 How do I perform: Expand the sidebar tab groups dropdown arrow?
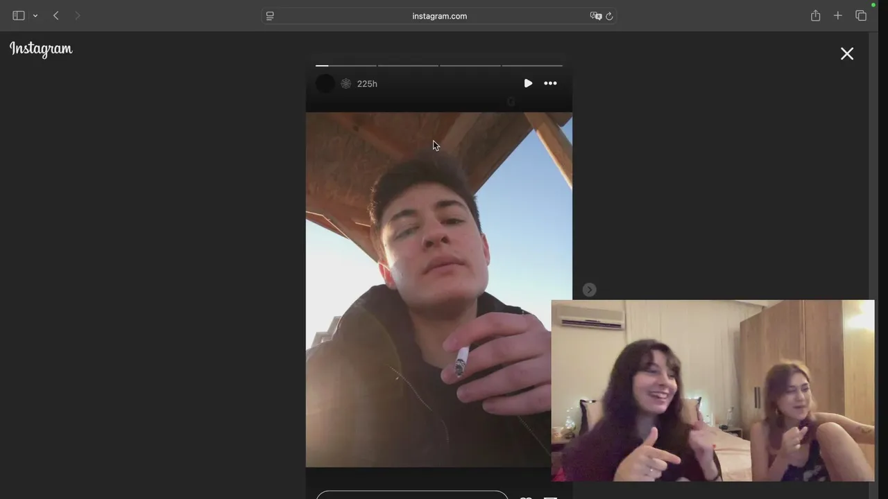pos(35,16)
